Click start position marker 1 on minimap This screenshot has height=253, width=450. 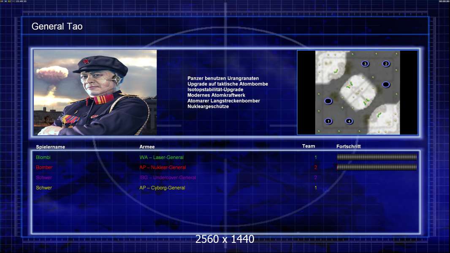coord(328,121)
